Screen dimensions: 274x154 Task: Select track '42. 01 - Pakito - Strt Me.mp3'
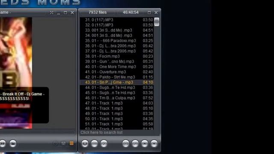point(117,77)
